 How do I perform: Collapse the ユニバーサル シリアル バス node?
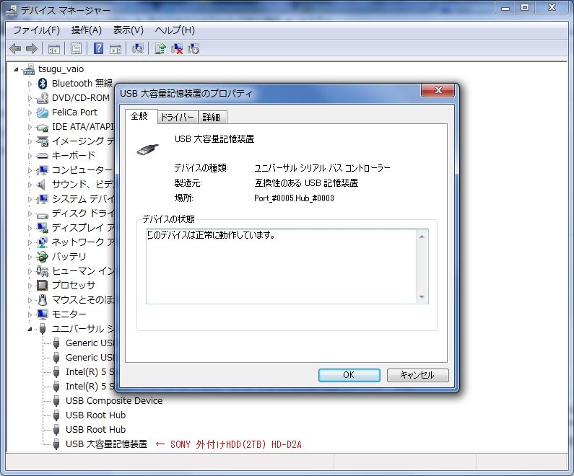tap(30, 329)
